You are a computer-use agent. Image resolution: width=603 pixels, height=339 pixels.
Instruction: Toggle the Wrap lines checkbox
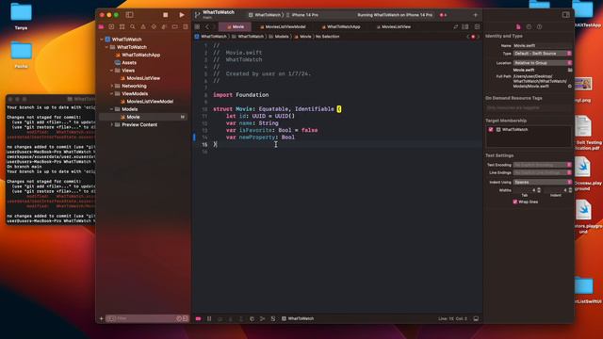tap(515, 202)
